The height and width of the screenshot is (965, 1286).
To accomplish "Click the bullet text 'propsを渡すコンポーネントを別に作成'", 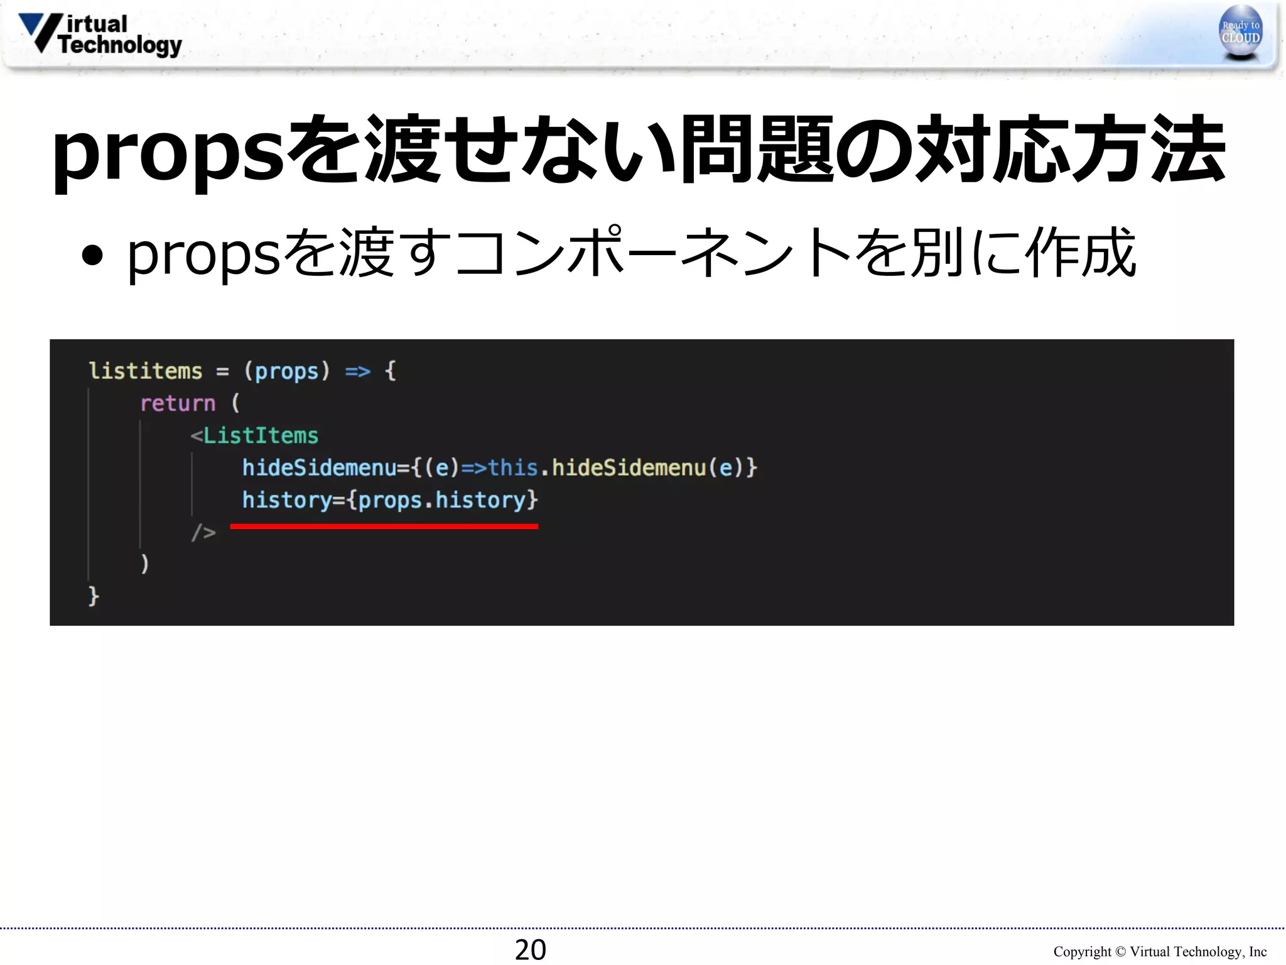I will [x=632, y=253].
